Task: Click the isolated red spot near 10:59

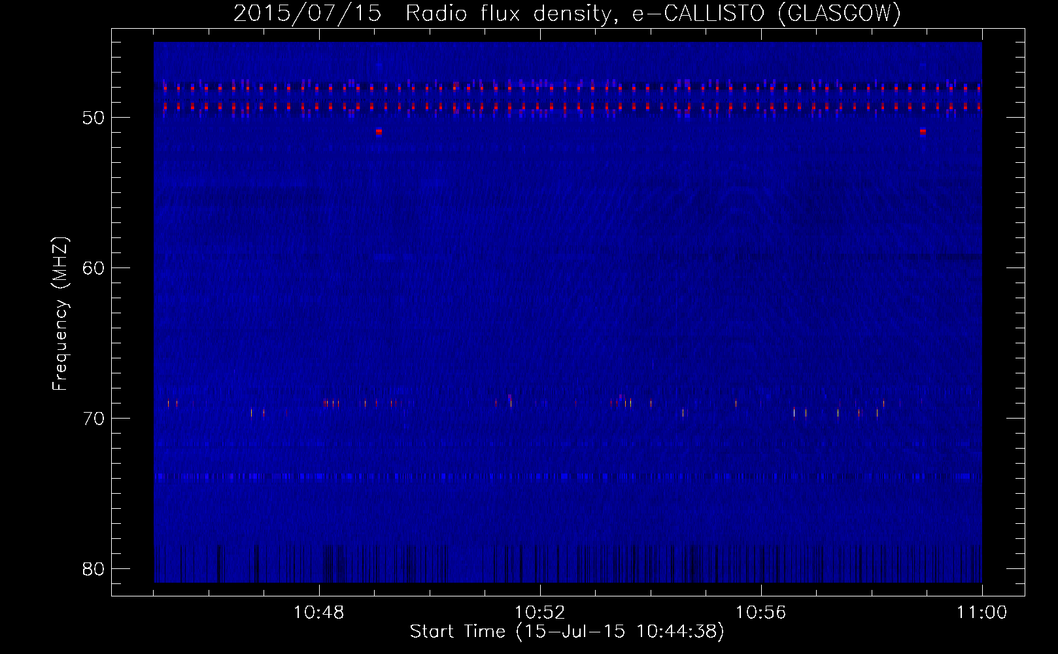Action: (923, 131)
